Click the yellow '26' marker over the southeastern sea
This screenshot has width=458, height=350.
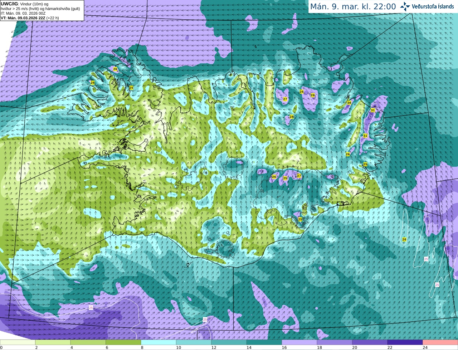(x=404, y=239)
